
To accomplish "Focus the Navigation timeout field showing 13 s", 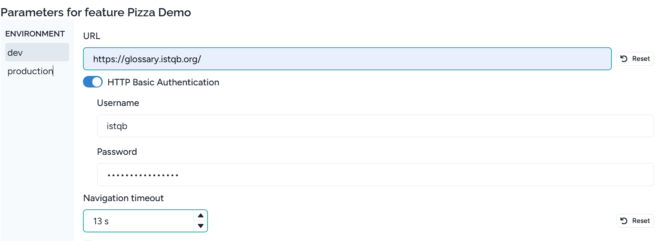I will 138,221.
